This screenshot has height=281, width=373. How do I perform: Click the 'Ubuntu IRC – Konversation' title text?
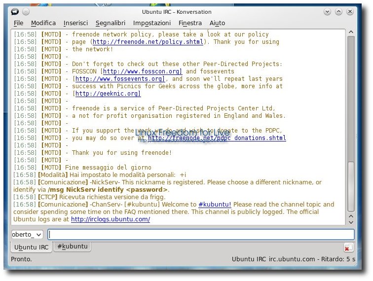point(177,12)
